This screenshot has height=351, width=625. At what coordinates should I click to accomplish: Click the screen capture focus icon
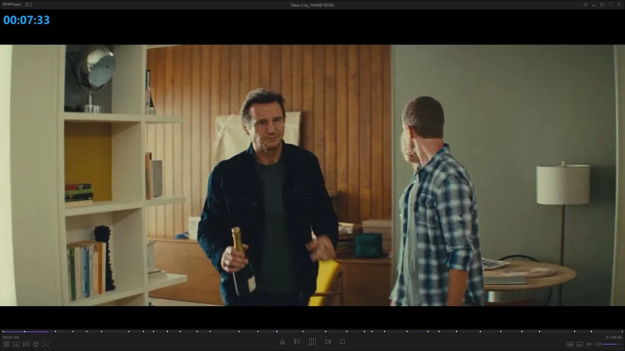coord(45,344)
